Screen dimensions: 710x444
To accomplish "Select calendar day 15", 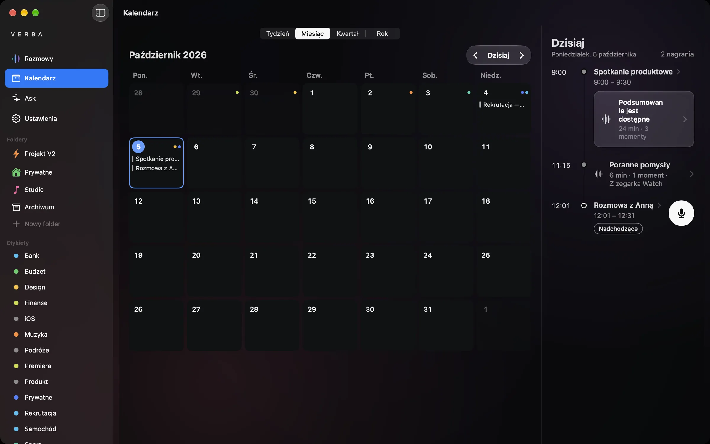I will 330,217.
